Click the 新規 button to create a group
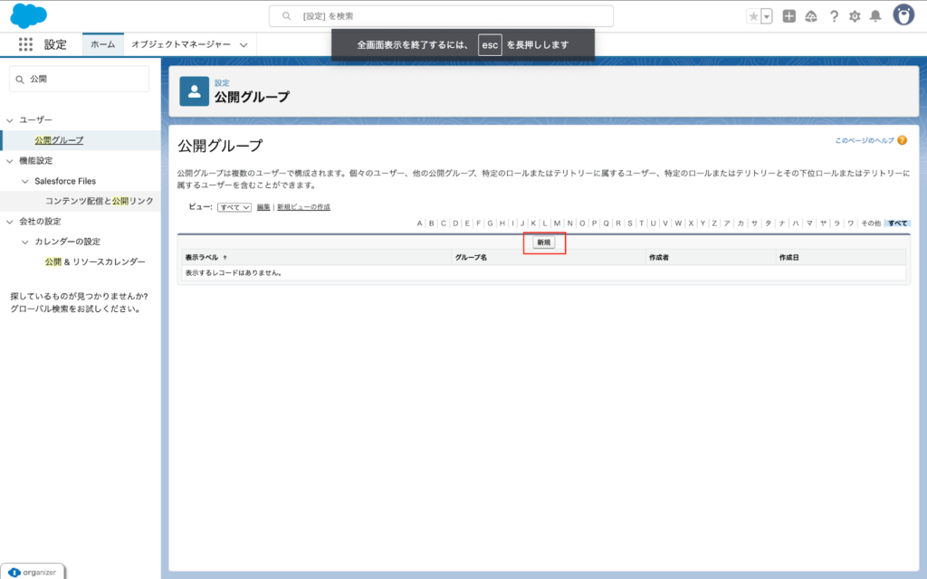The width and height of the screenshot is (927, 579). click(543, 242)
